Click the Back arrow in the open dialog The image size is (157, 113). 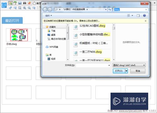(x=45, y=10)
